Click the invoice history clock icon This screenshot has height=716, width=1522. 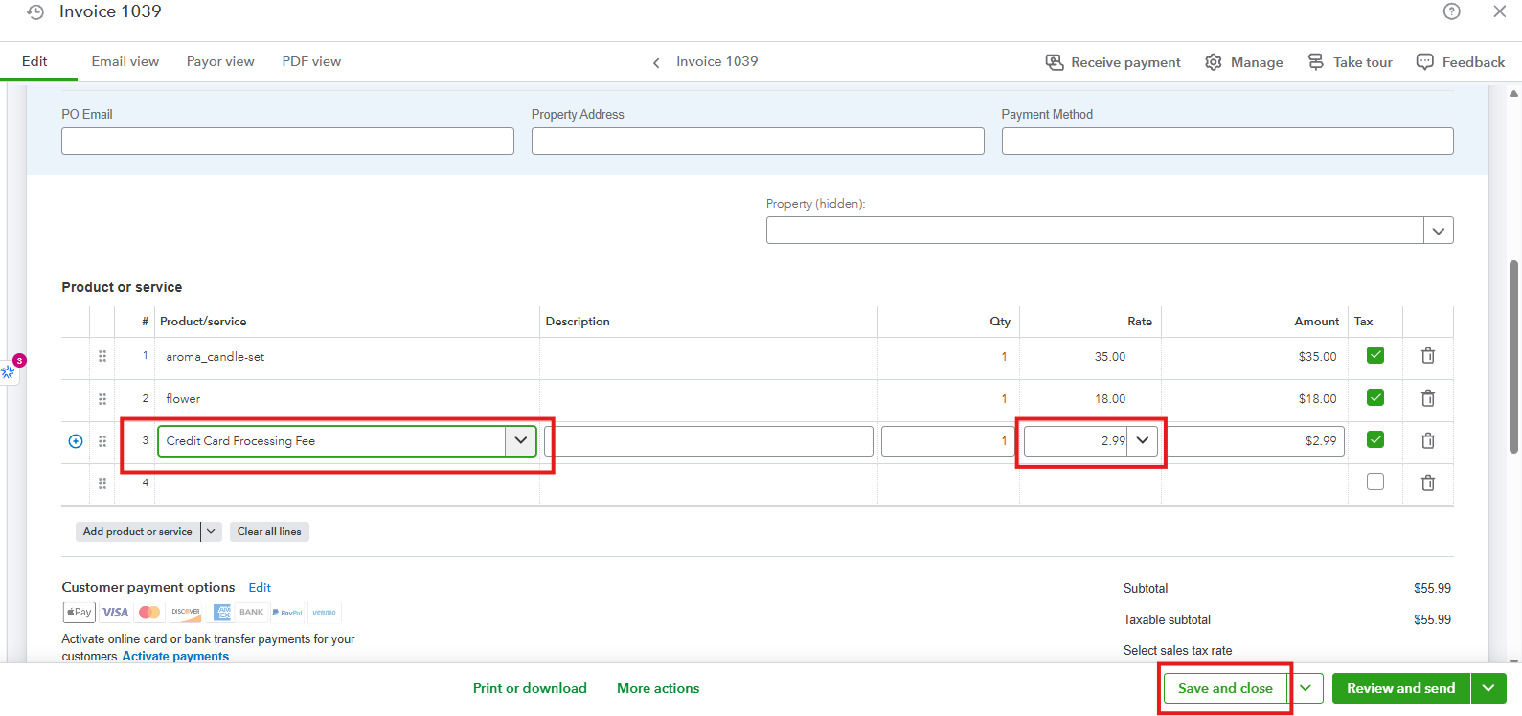[x=35, y=12]
